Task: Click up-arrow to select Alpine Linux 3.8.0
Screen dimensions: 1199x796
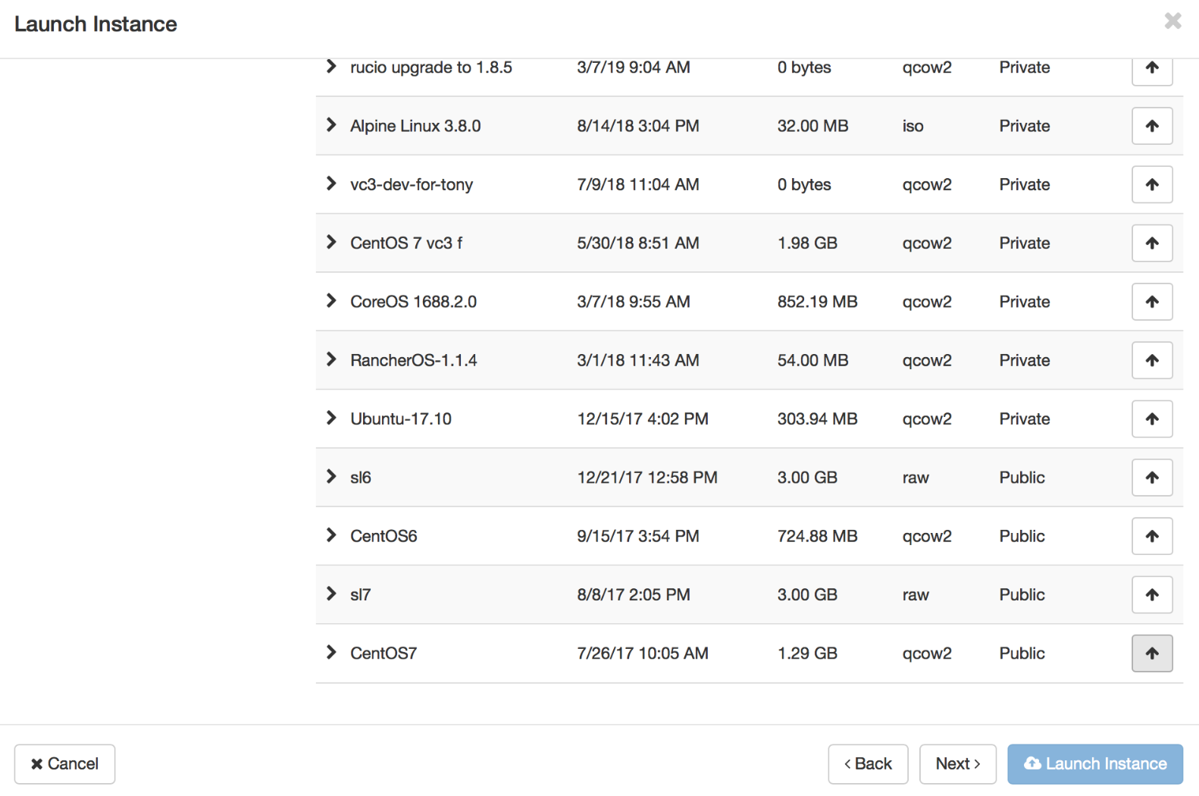Action: (x=1151, y=126)
